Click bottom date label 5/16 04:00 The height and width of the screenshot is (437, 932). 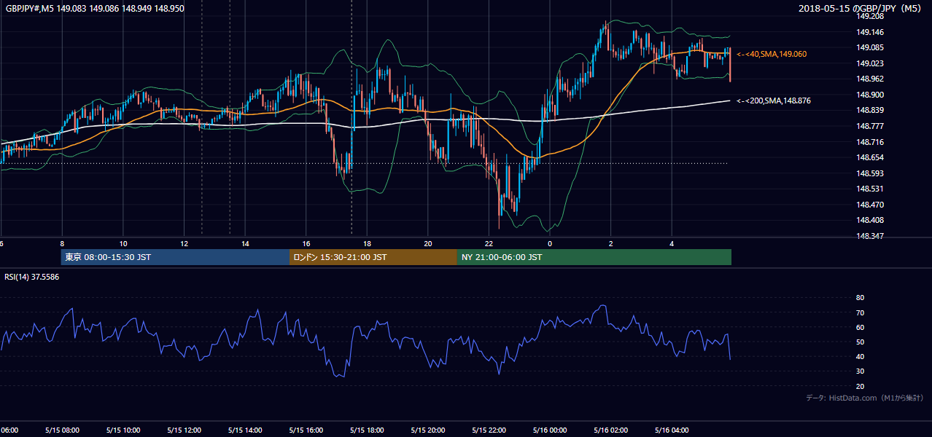coord(672,430)
